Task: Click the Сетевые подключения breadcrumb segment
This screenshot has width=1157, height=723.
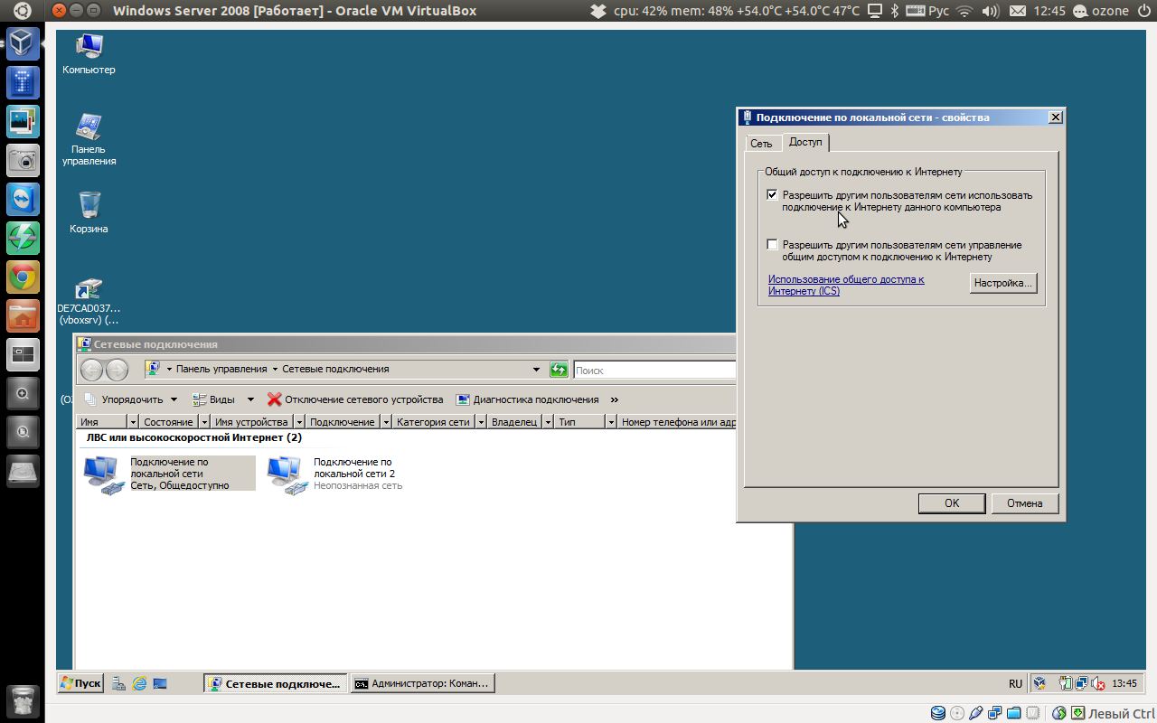Action: [335, 369]
